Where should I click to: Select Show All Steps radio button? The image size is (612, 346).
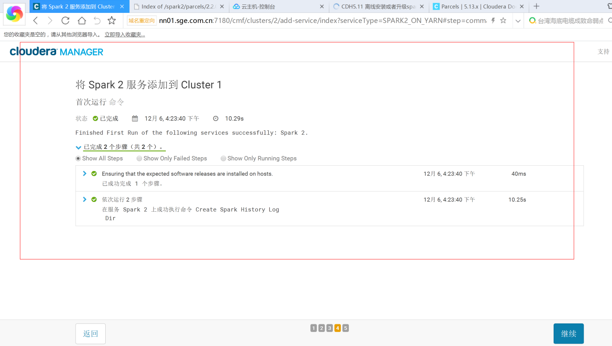click(78, 158)
